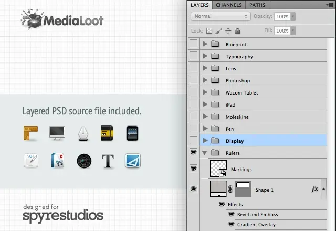
Task: Expand the Wacom Tablet group
Action: [205, 92]
